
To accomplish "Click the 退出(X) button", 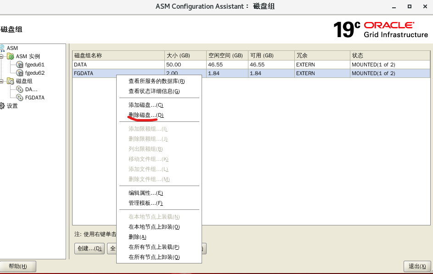I will (x=417, y=266).
